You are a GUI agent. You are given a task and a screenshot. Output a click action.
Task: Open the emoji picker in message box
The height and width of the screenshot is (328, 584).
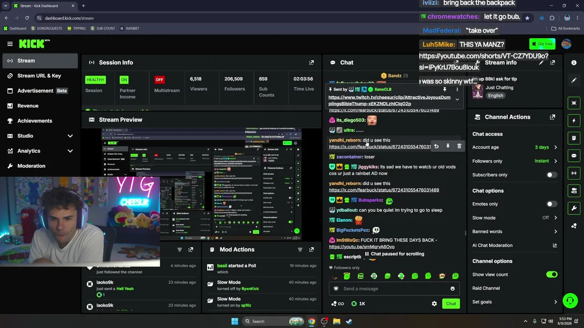coord(453,288)
